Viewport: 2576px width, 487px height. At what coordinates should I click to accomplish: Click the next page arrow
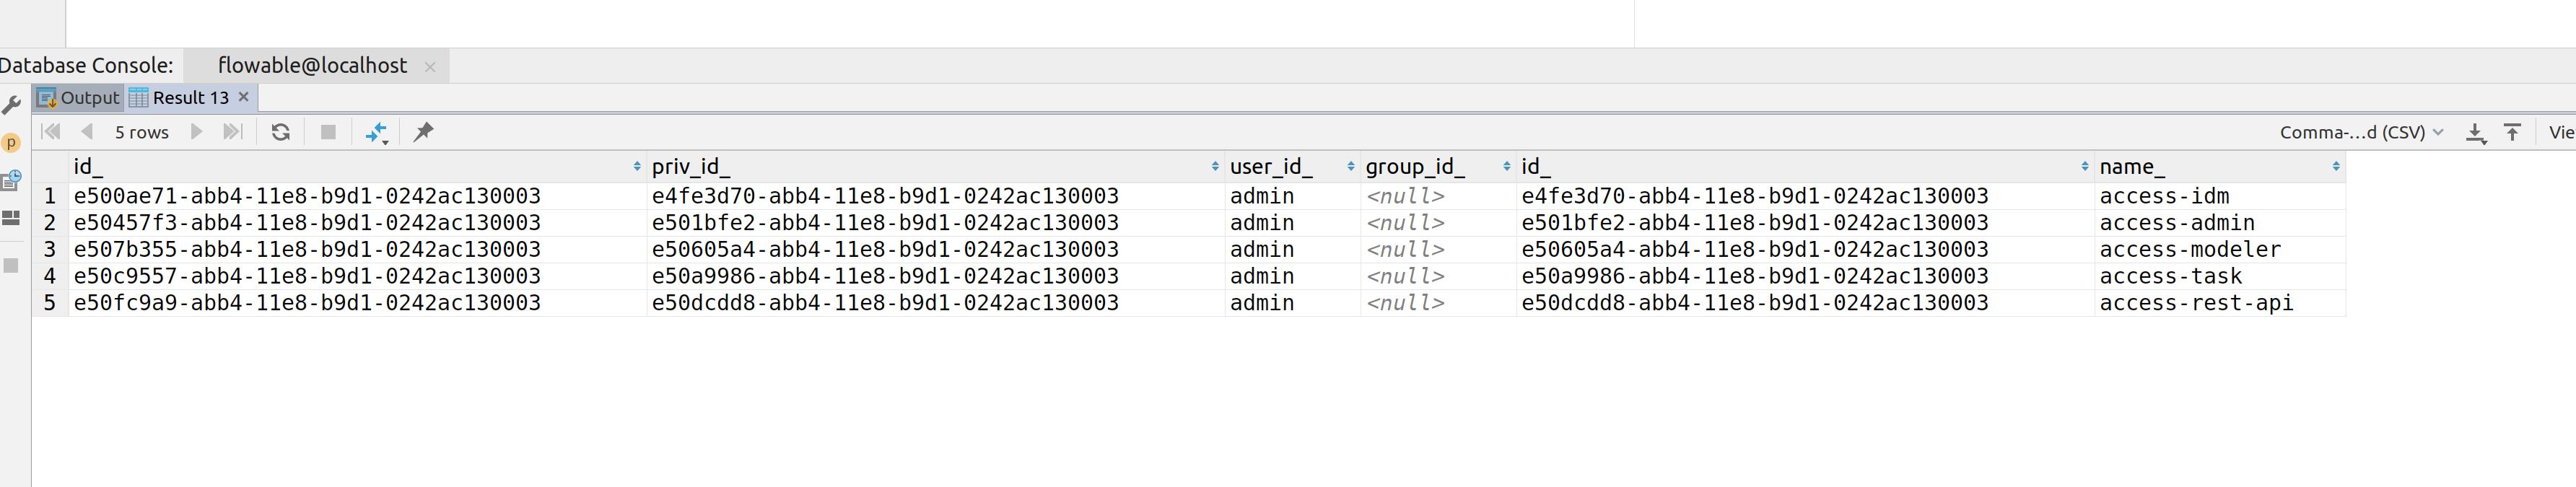coord(197,132)
